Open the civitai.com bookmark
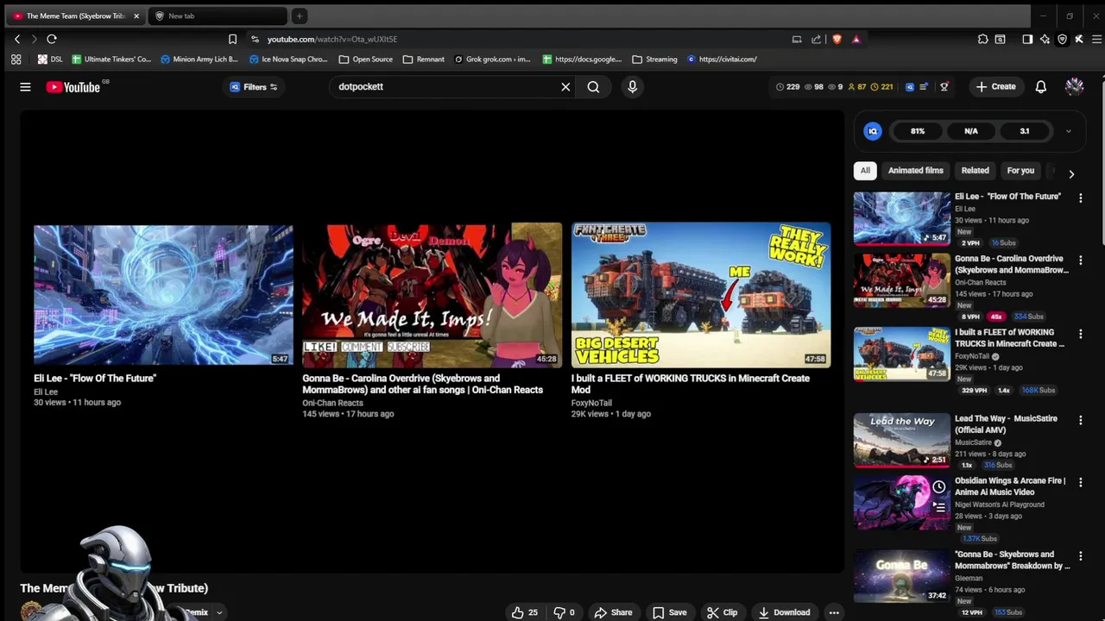The height and width of the screenshot is (621, 1105). pos(722,60)
